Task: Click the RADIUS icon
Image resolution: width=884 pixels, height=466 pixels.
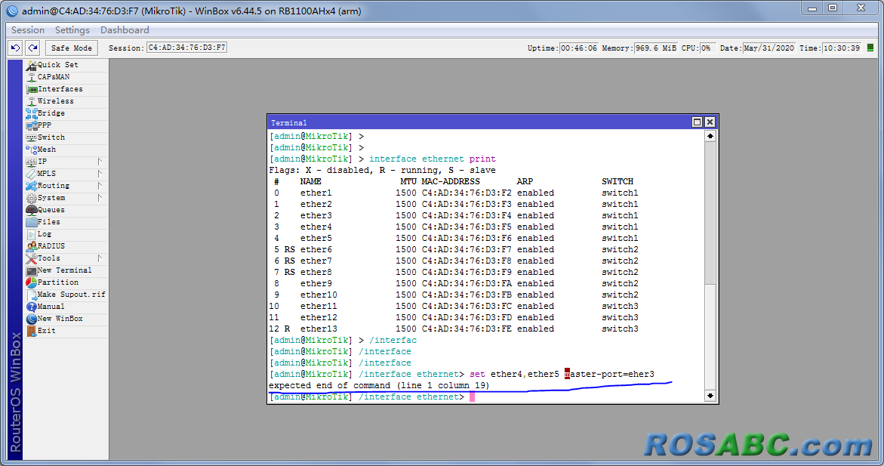Action: point(31,246)
